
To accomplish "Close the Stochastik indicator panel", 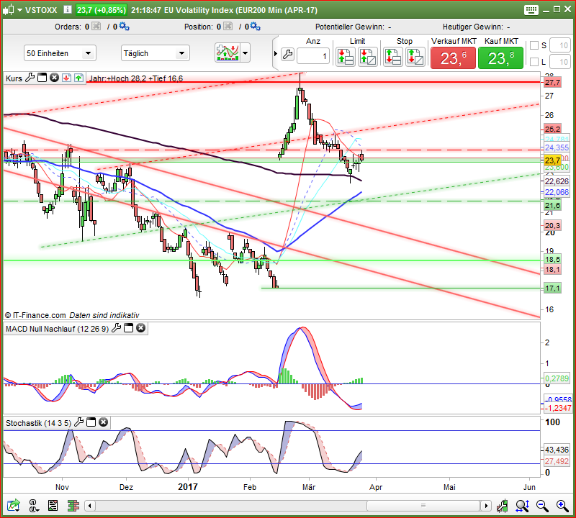I will pos(103,422).
